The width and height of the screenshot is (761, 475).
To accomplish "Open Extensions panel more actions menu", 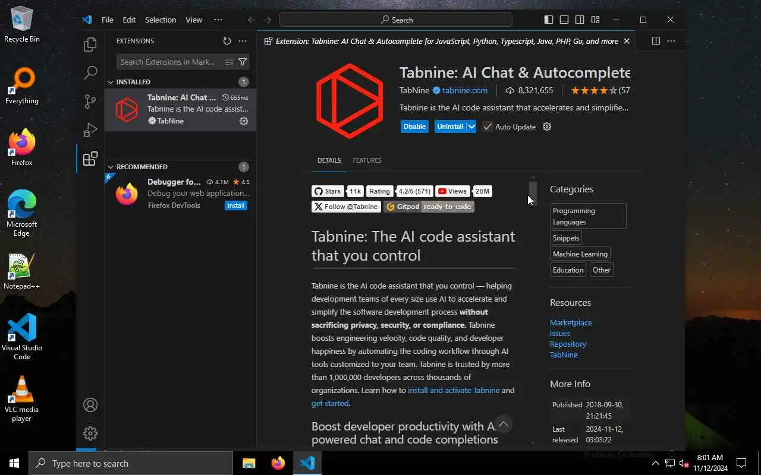I will point(243,41).
